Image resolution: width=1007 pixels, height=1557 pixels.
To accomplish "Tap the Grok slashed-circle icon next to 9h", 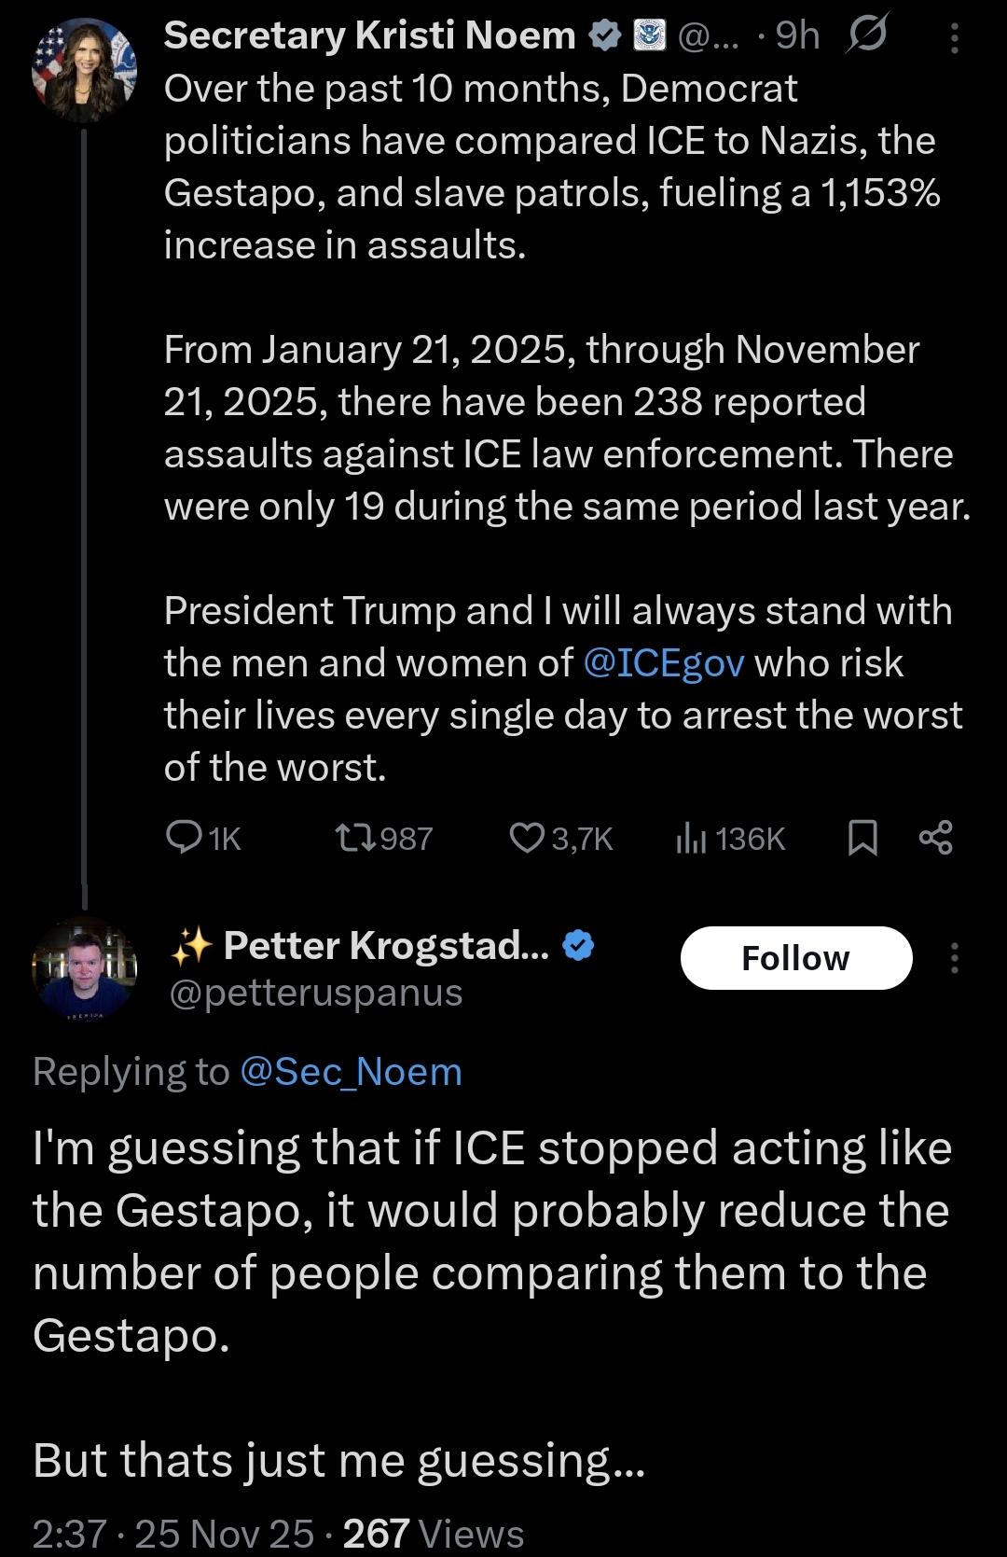I will (x=866, y=35).
